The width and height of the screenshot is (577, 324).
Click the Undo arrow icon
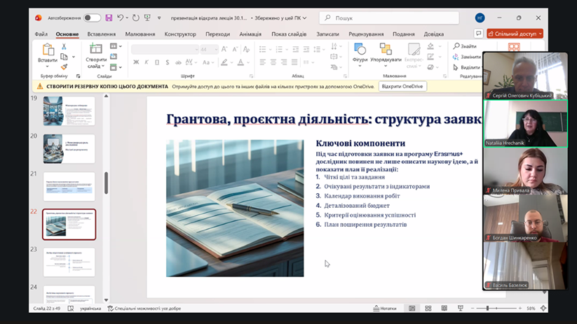[121, 17]
